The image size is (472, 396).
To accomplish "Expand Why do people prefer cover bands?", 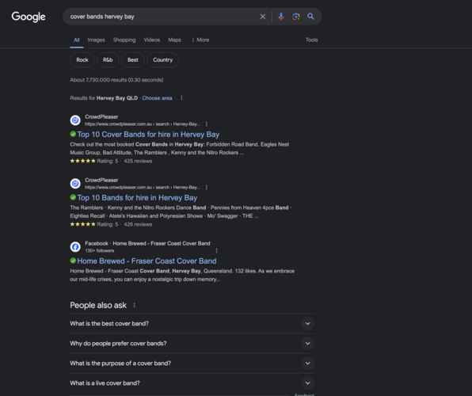I will point(192,343).
